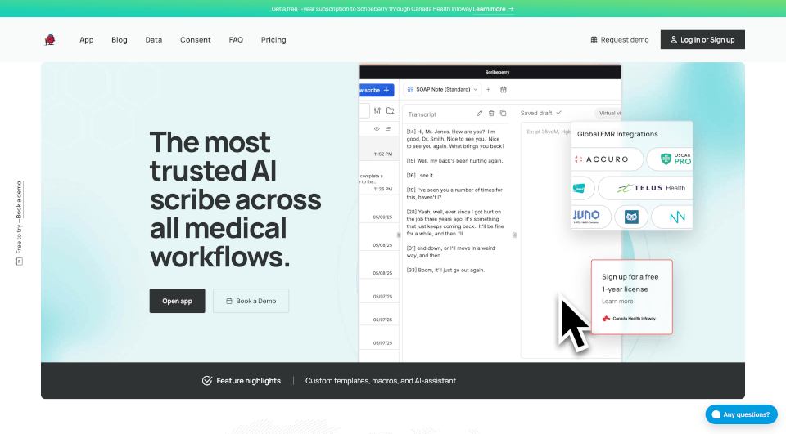Click the Virtual visit tag
786x434 pixels.
(608, 113)
